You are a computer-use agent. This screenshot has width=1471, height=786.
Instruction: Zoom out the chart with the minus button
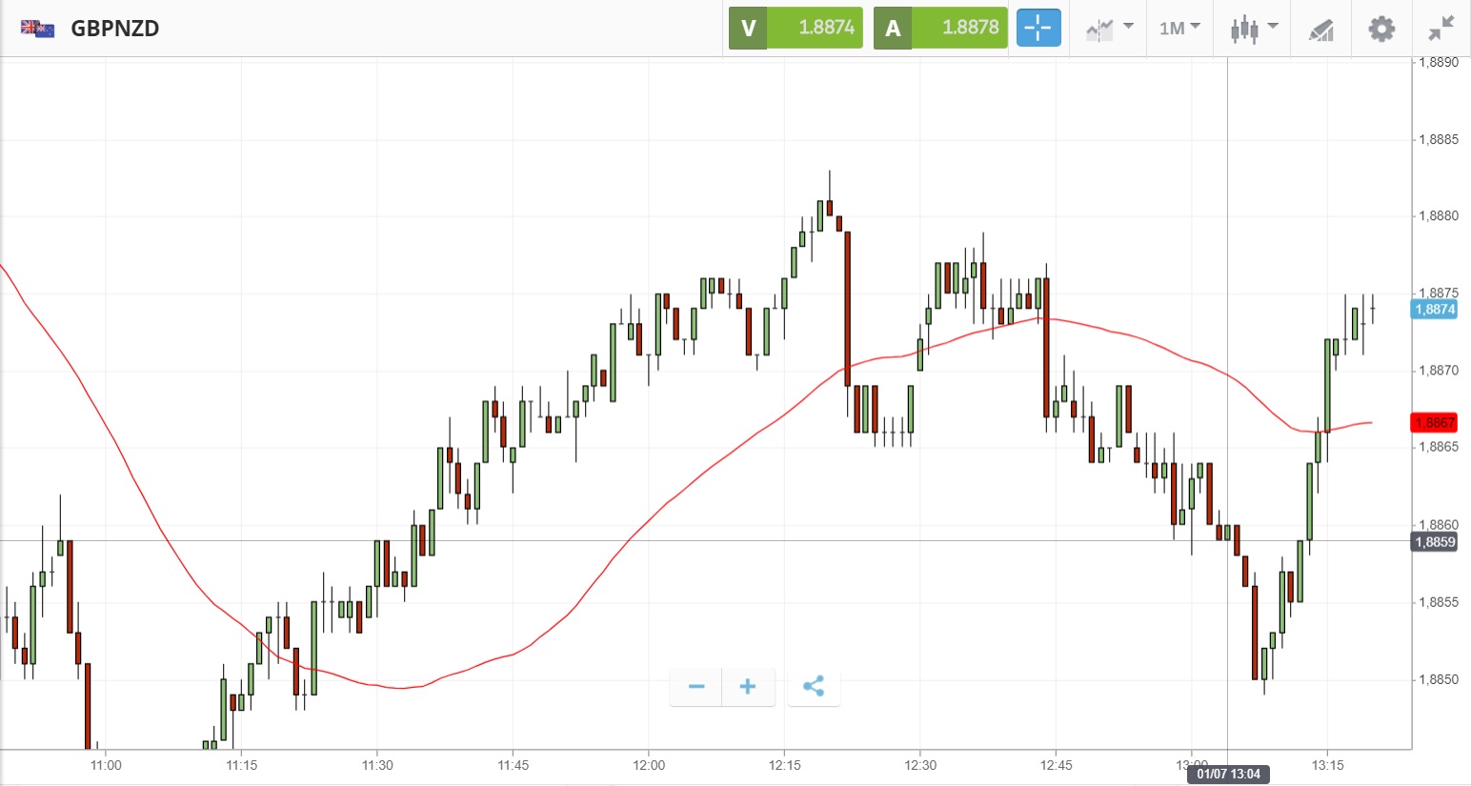pyautogui.click(x=696, y=686)
